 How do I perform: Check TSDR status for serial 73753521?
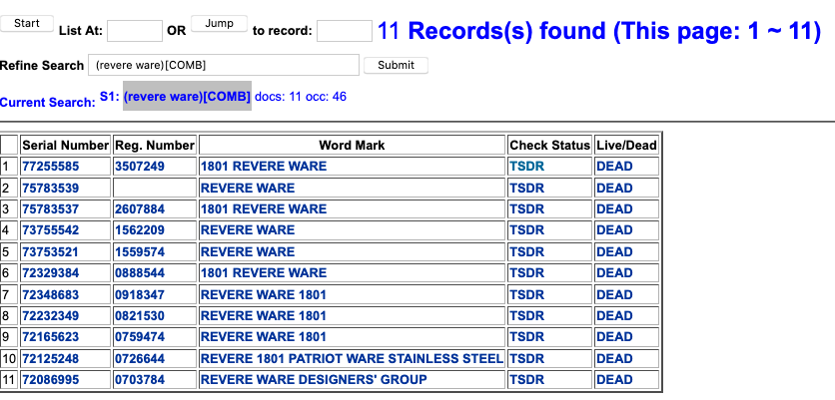527,251
